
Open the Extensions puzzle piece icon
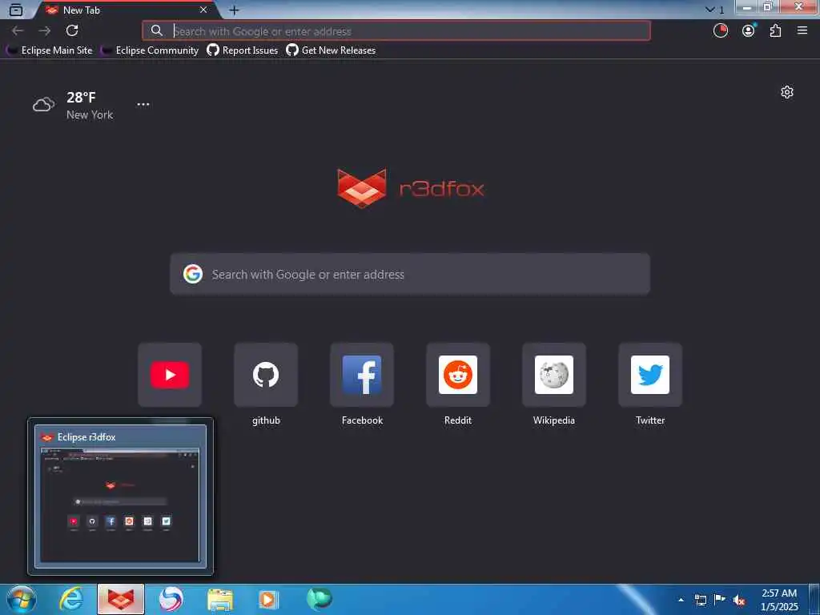pos(775,31)
